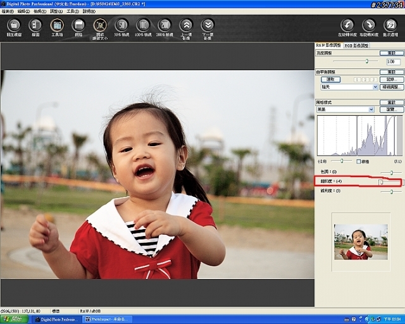Screen dimensions: 405x324
Task: Click the 飽和度 (saturation) slider handle
Action: [x=381, y=182]
